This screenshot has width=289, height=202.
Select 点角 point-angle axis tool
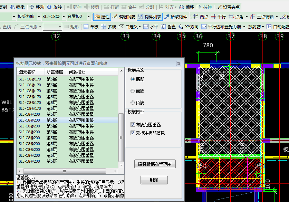[236, 17]
